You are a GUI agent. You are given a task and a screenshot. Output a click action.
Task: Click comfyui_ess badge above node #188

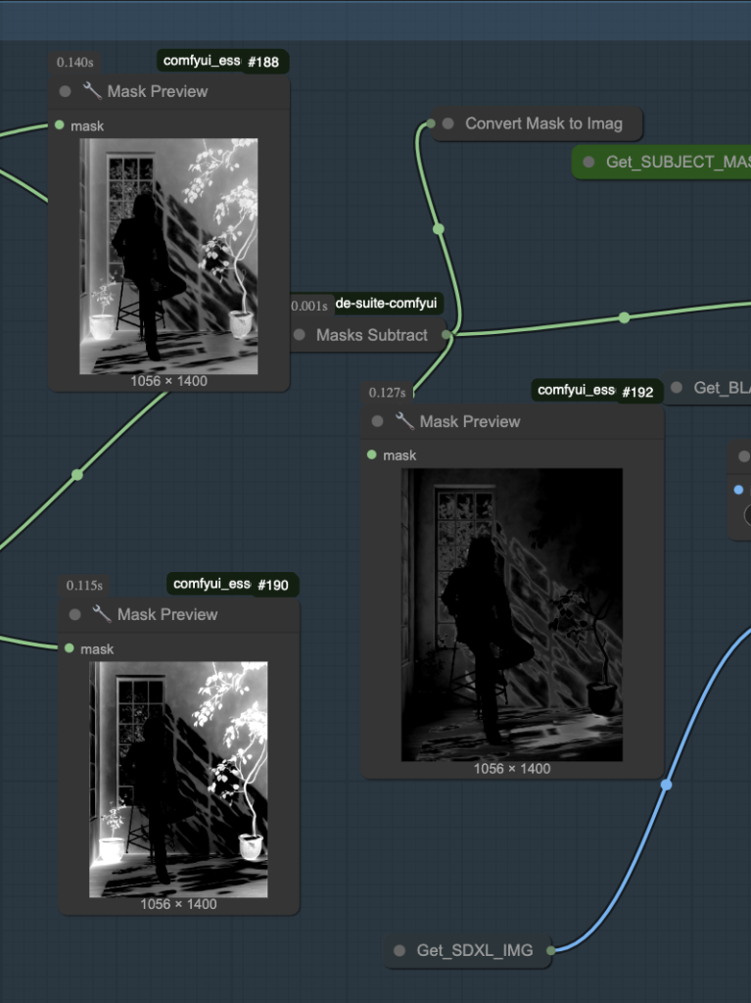click(202, 61)
